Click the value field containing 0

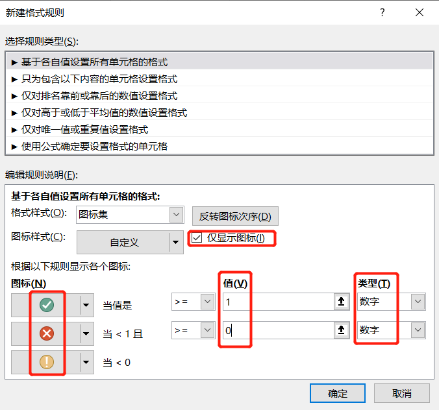(x=279, y=330)
